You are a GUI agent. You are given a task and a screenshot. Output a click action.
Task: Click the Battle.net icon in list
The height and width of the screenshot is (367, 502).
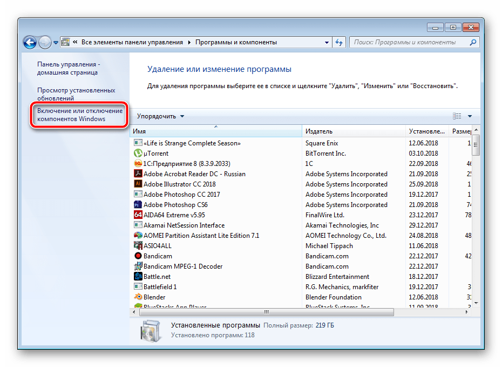click(x=138, y=277)
